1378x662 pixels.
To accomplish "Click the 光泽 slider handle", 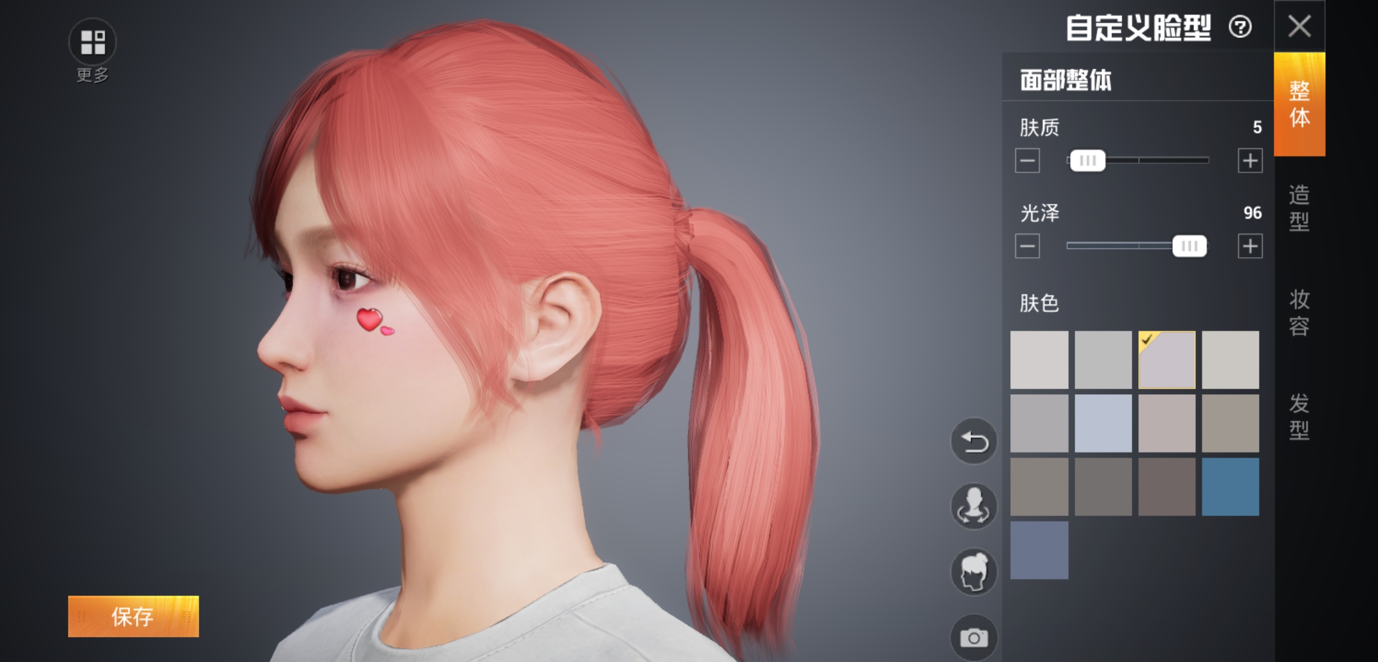I will 1189,246.
